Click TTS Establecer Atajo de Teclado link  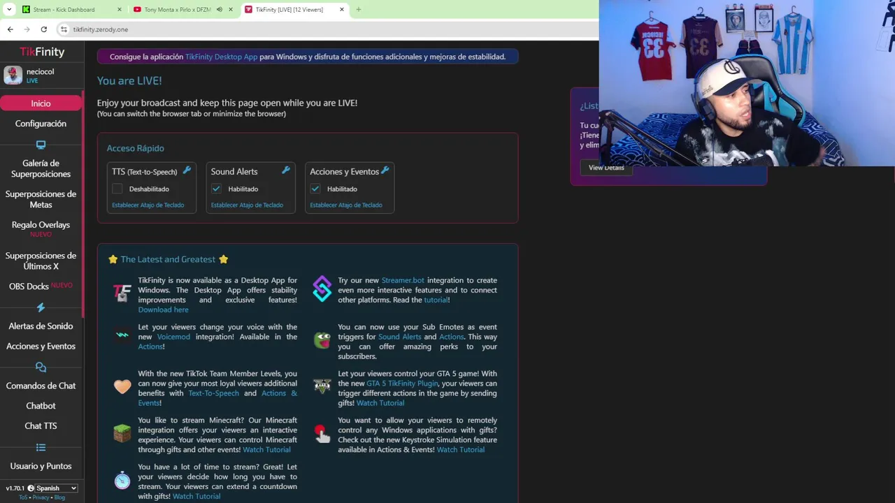[x=148, y=205]
